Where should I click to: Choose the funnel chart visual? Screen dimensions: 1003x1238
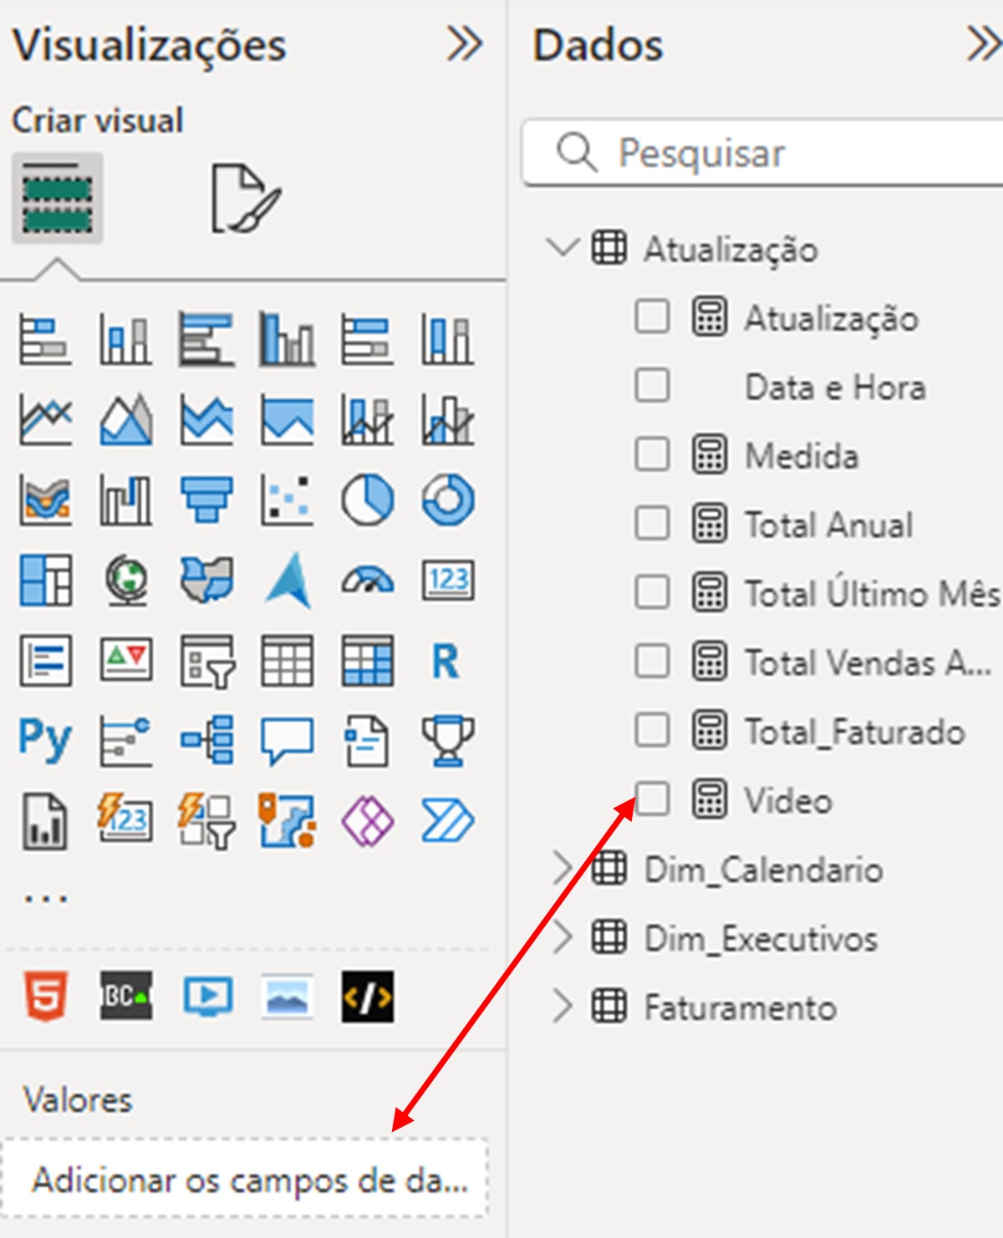pos(206,500)
